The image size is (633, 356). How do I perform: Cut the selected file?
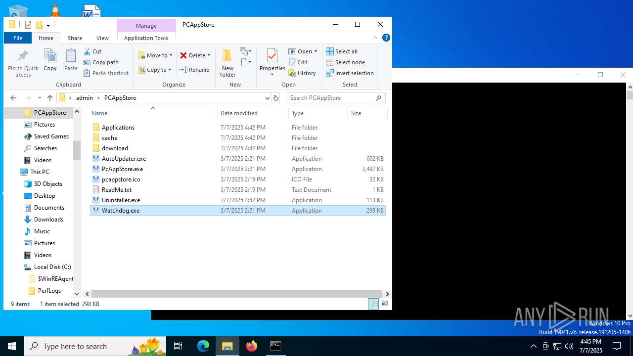coord(92,51)
